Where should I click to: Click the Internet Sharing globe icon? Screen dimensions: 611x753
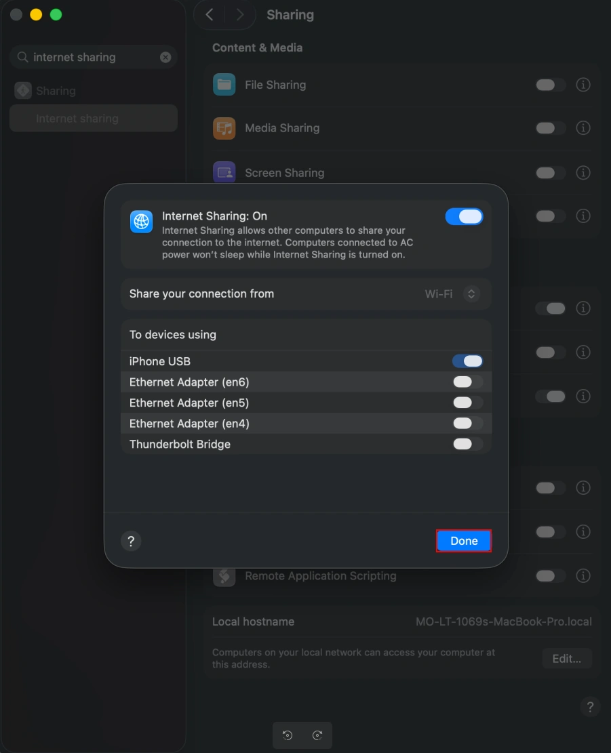[141, 221]
